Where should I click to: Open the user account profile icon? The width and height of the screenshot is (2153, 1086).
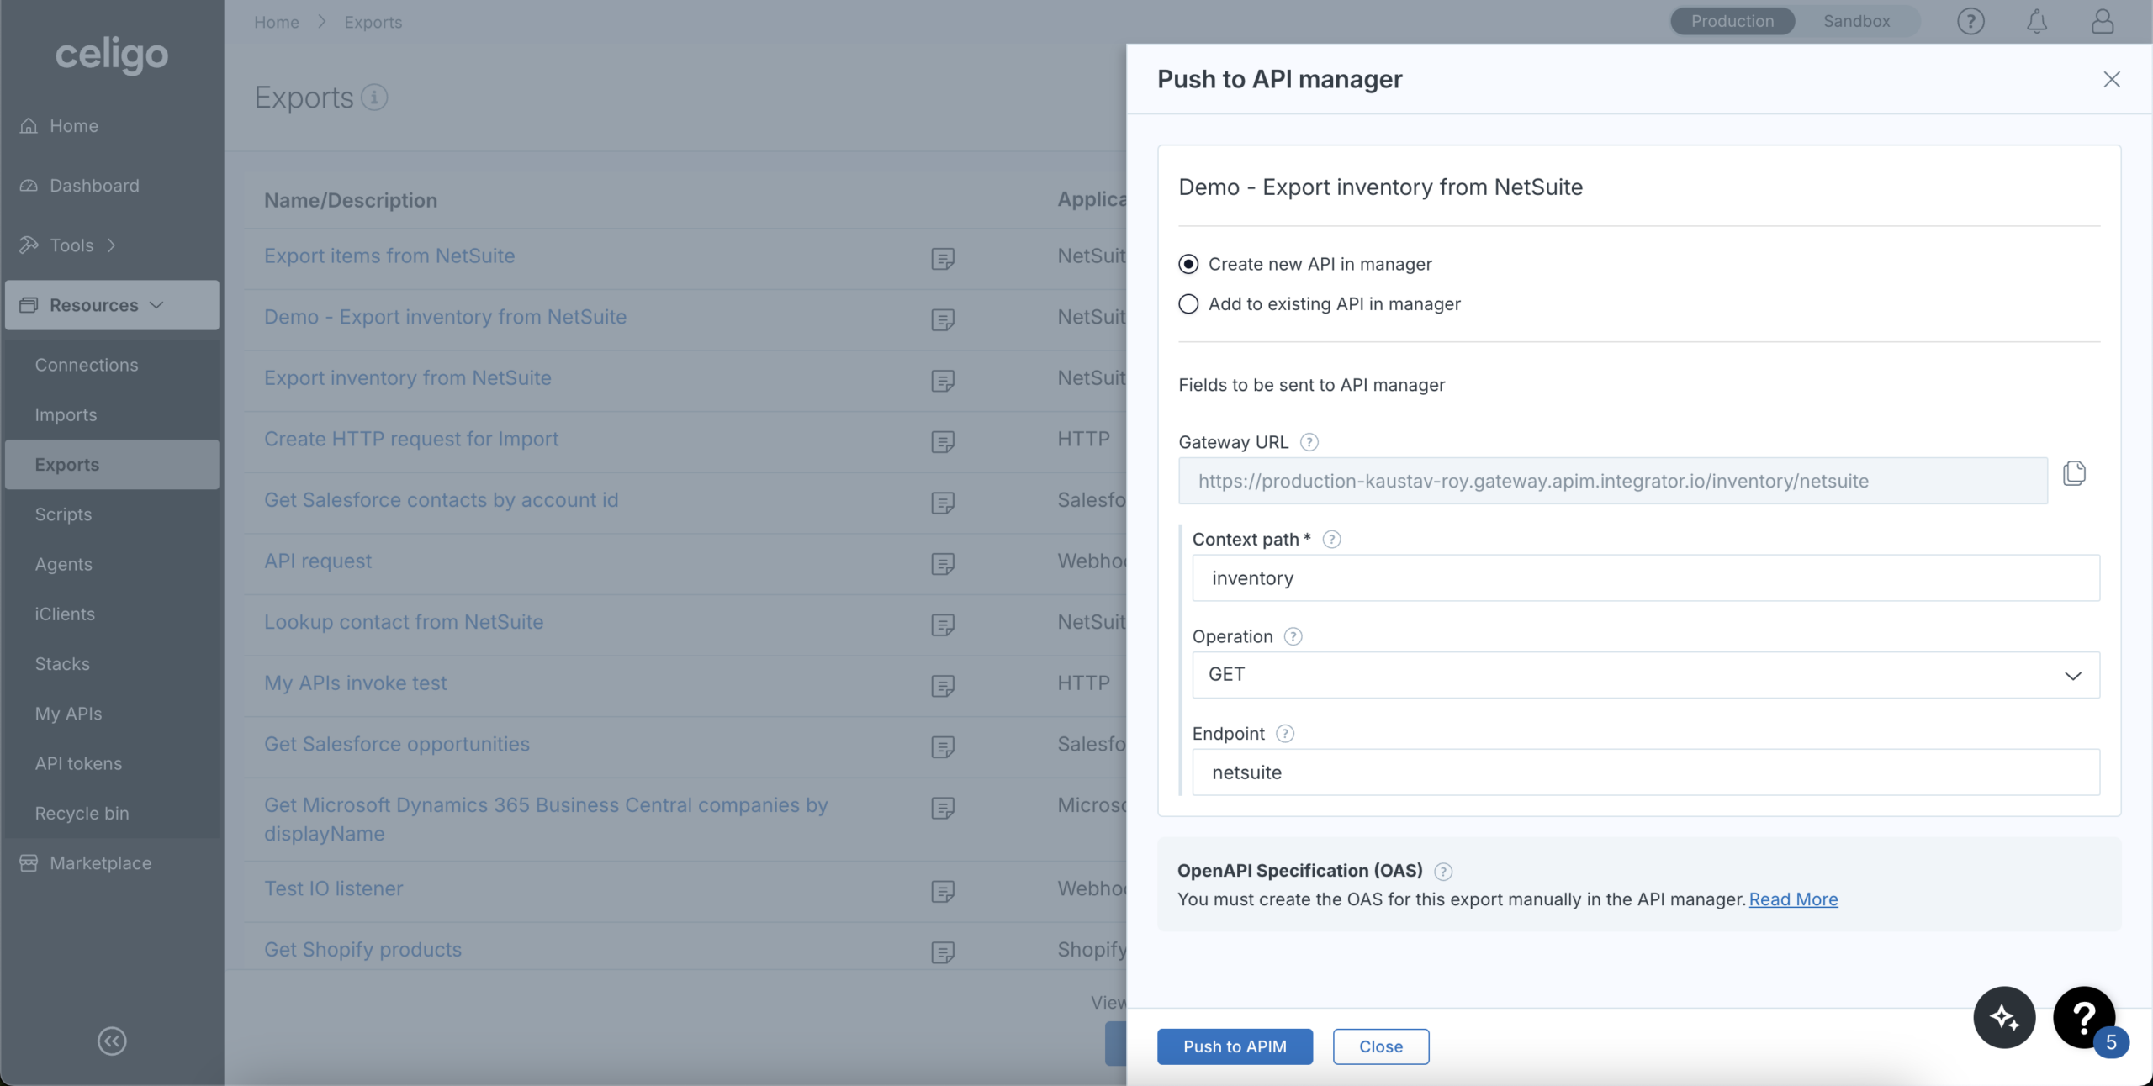(x=2102, y=21)
